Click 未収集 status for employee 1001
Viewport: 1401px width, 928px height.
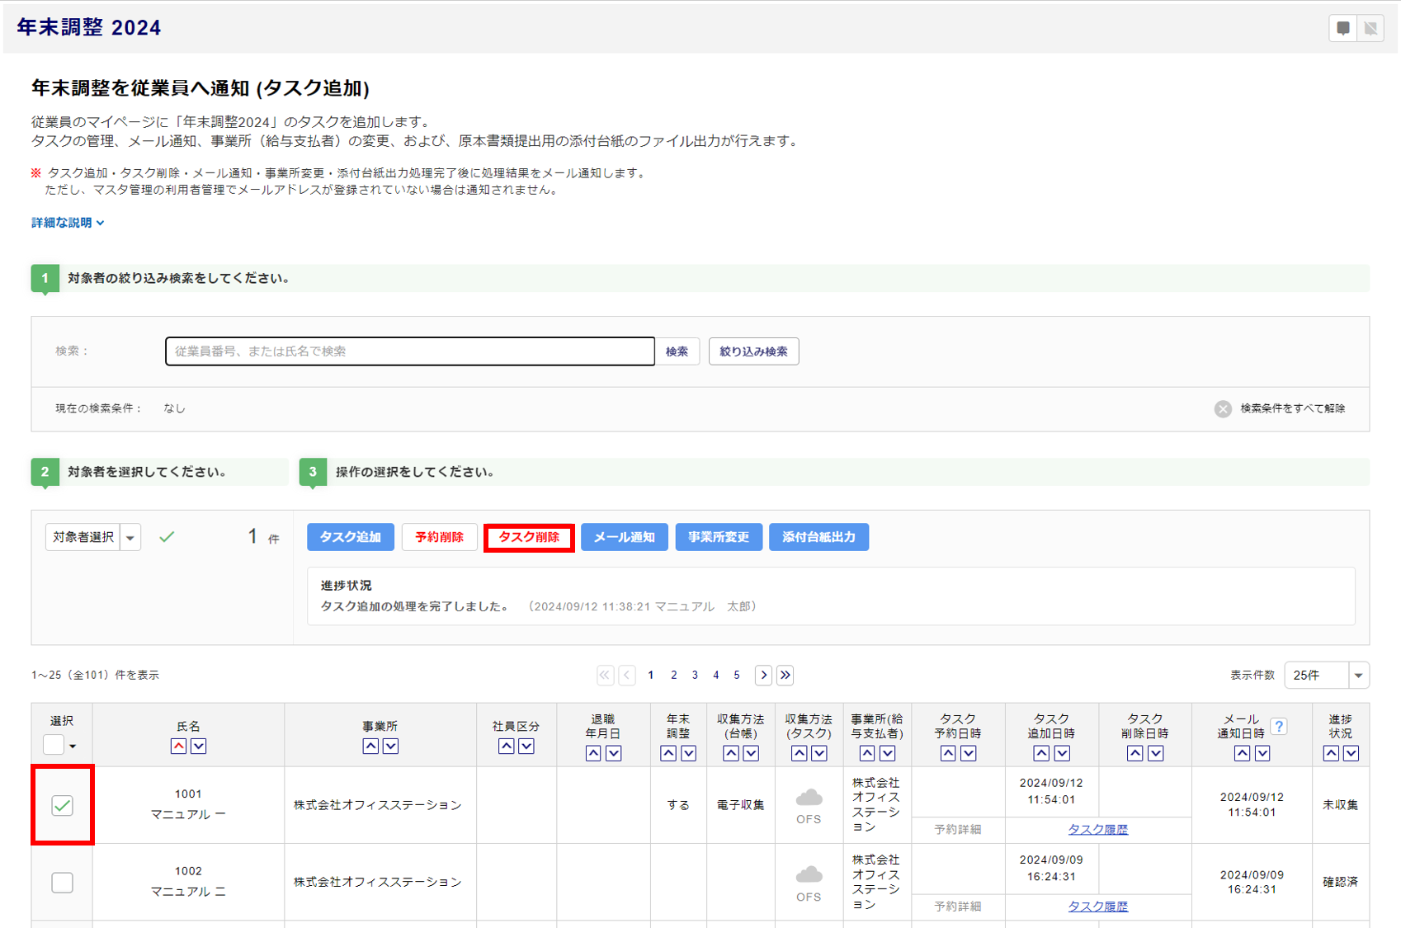1341,805
